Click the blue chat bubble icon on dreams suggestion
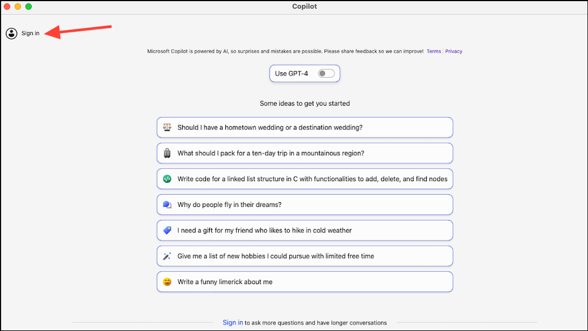The image size is (588, 331). coord(167,205)
